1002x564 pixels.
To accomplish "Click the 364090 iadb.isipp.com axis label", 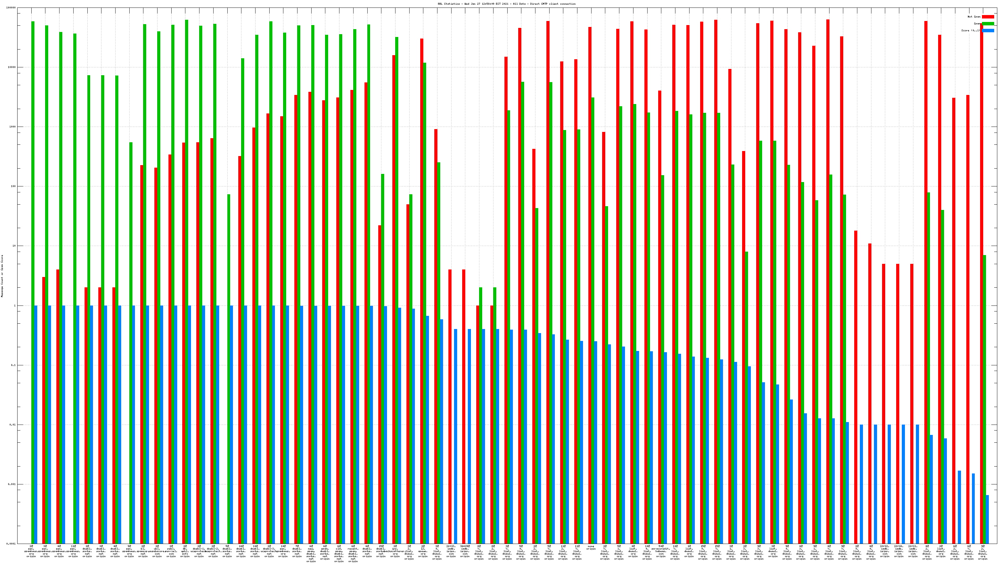I will coord(465,551).
